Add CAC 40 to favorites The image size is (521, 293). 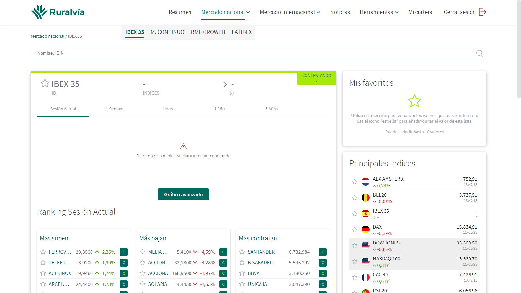pos(355,277)
